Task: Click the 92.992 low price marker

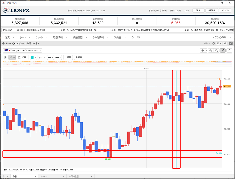Action: pos(108,159)
